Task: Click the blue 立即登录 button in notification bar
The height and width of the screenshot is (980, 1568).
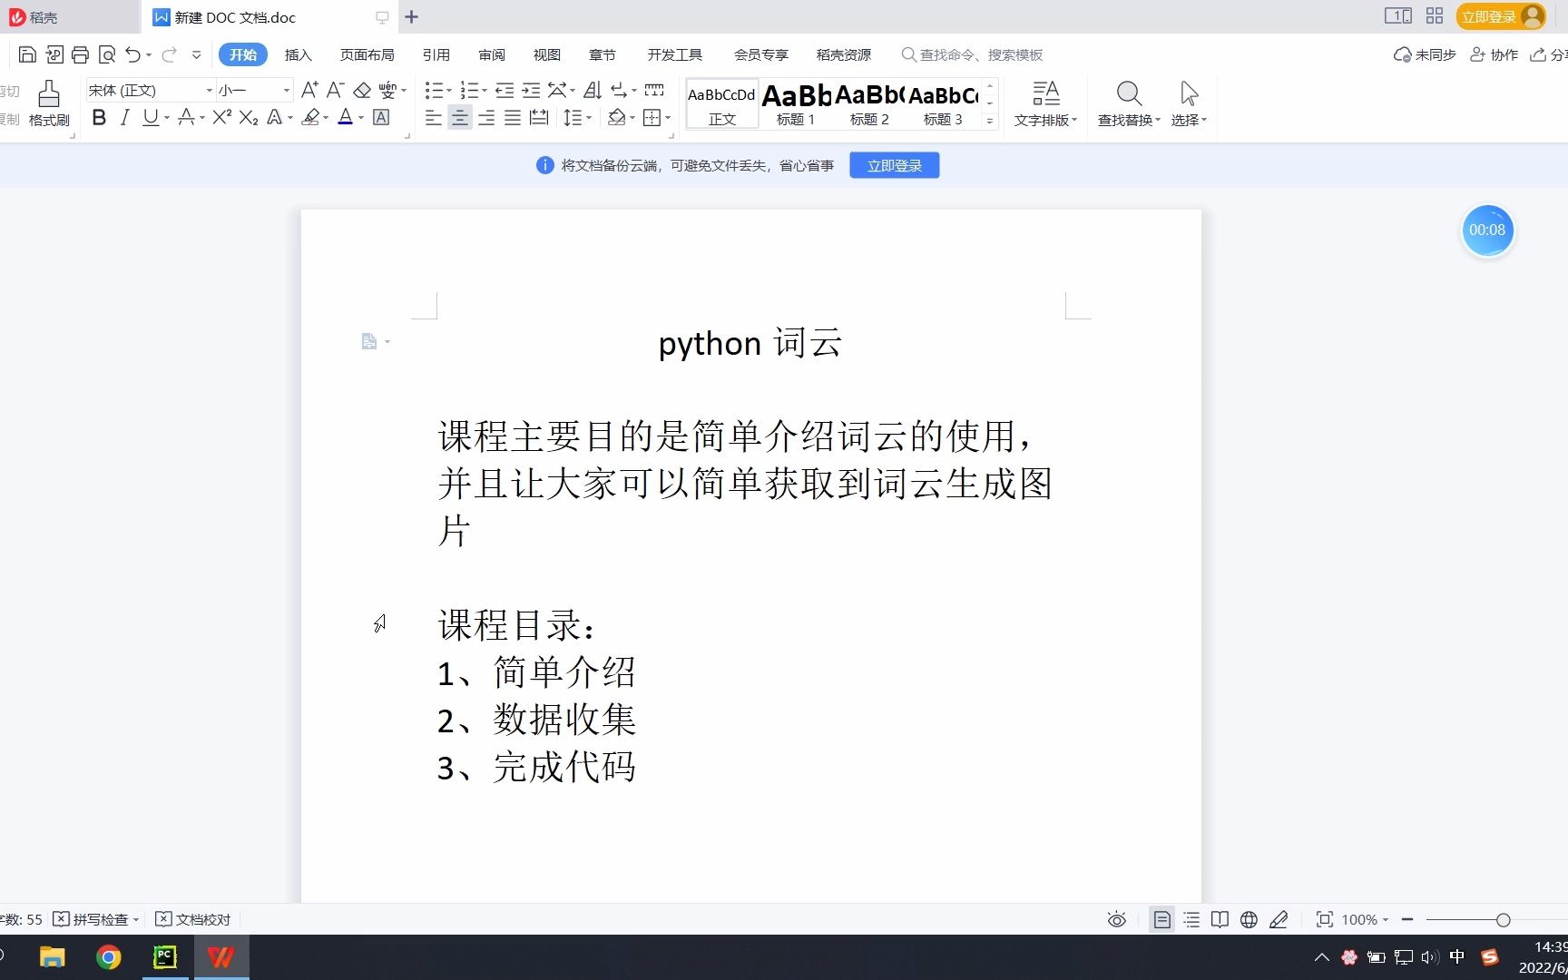Action: click(894, 165)
